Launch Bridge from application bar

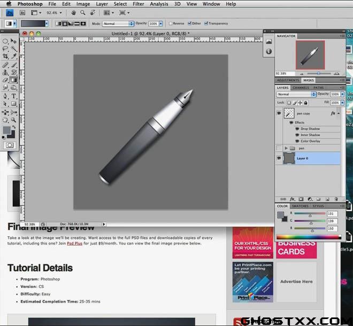(22, 13)
